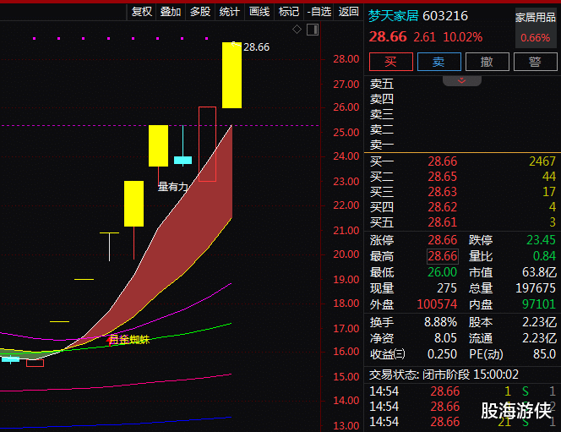
Task: Select 多股 multi-stock view
Action: tap(200, 12)
